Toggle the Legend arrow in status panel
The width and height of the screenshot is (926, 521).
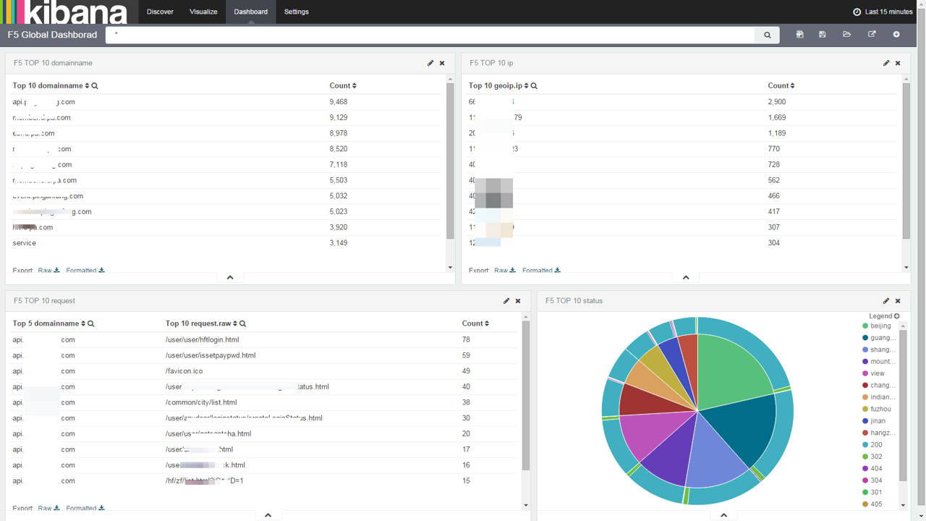897,316
